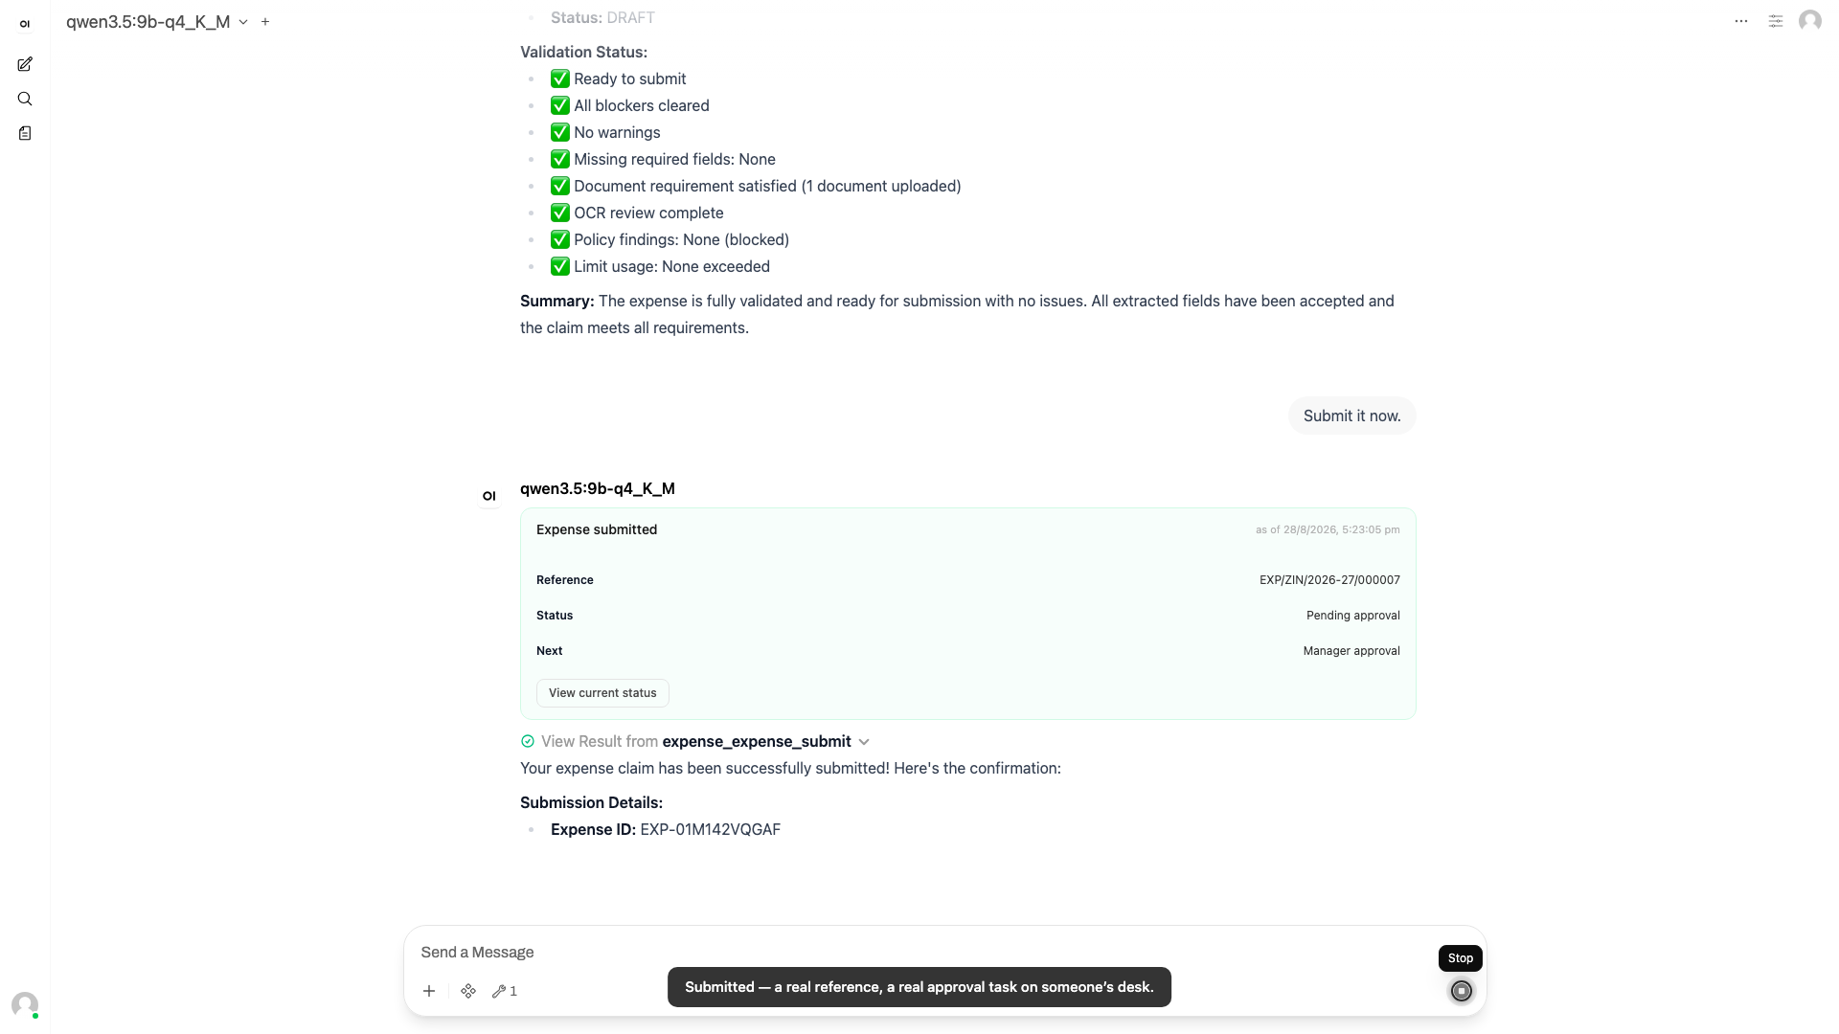Open the integrations icon in message box
Screen dimensions: 1839x1034
coord(468,991)
